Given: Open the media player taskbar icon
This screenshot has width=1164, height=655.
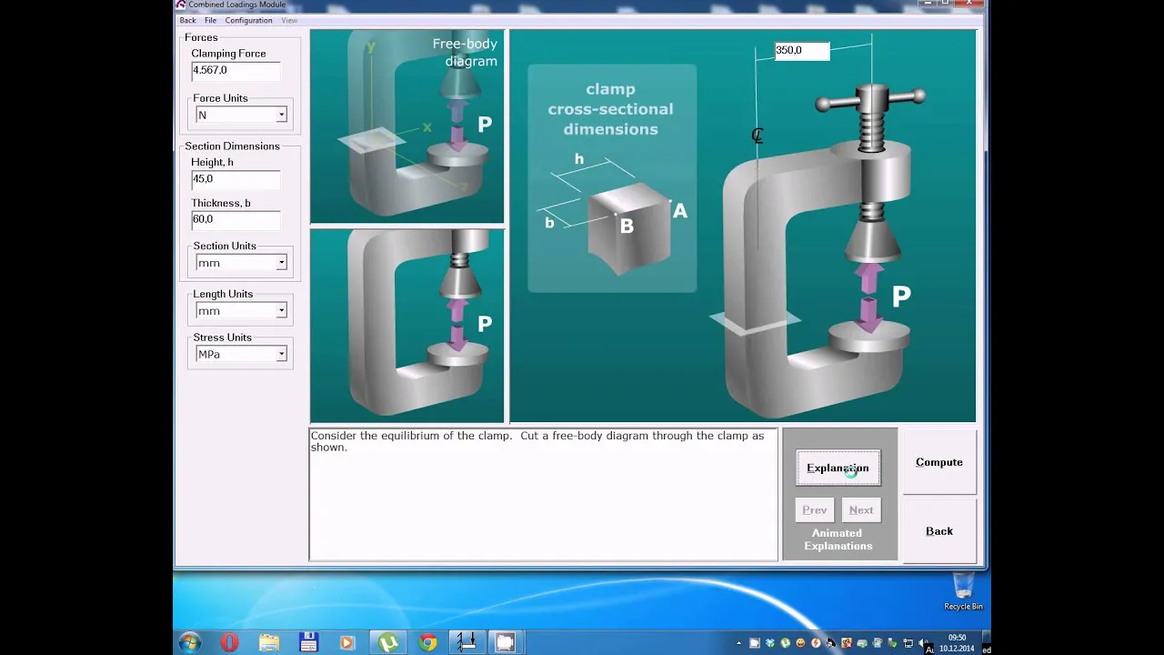Looking at the screenshot, I should tap(347, 643).
